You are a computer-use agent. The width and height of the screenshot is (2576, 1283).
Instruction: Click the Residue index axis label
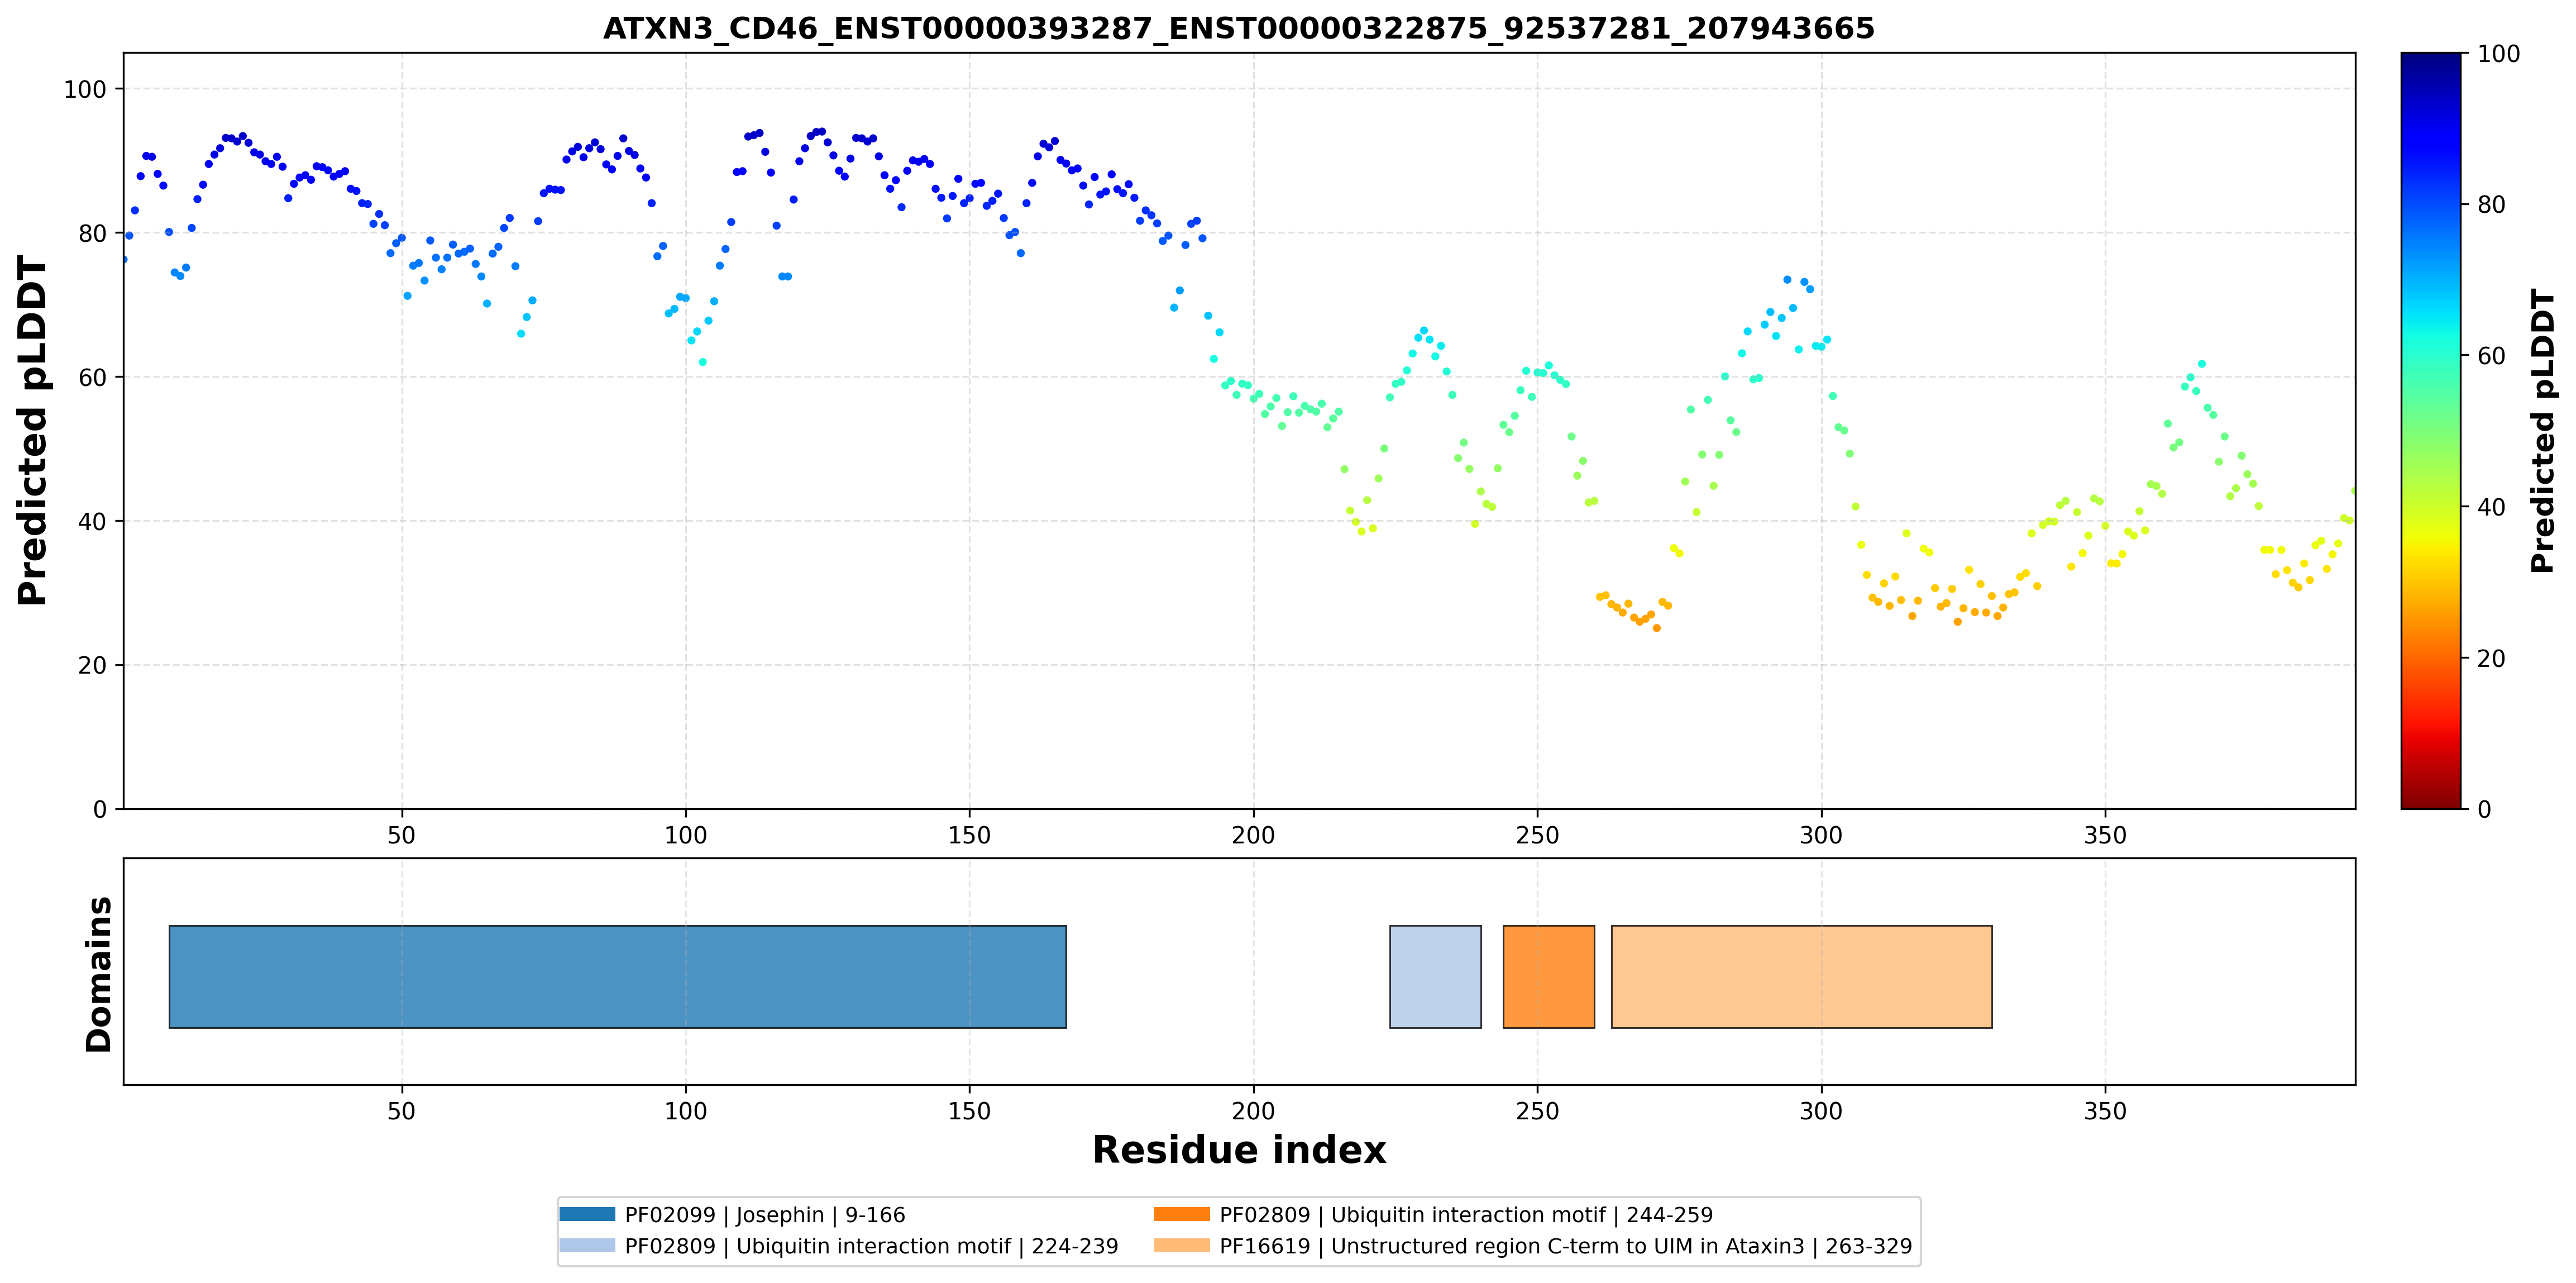(x=1238, y=1150)
